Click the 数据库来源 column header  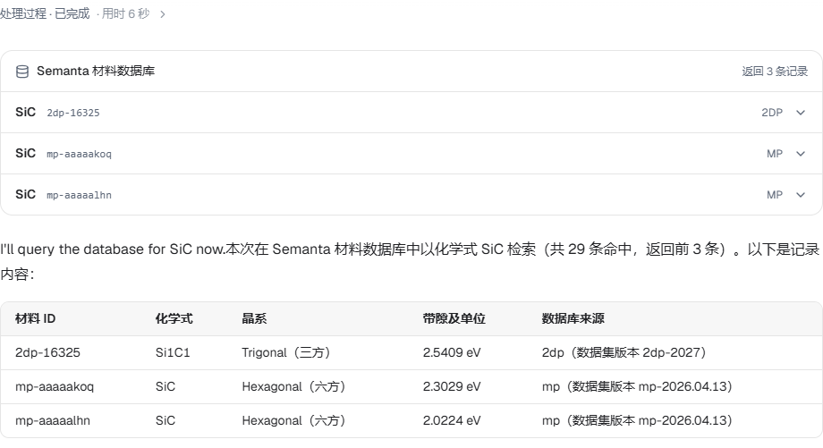tap(573, 318)
